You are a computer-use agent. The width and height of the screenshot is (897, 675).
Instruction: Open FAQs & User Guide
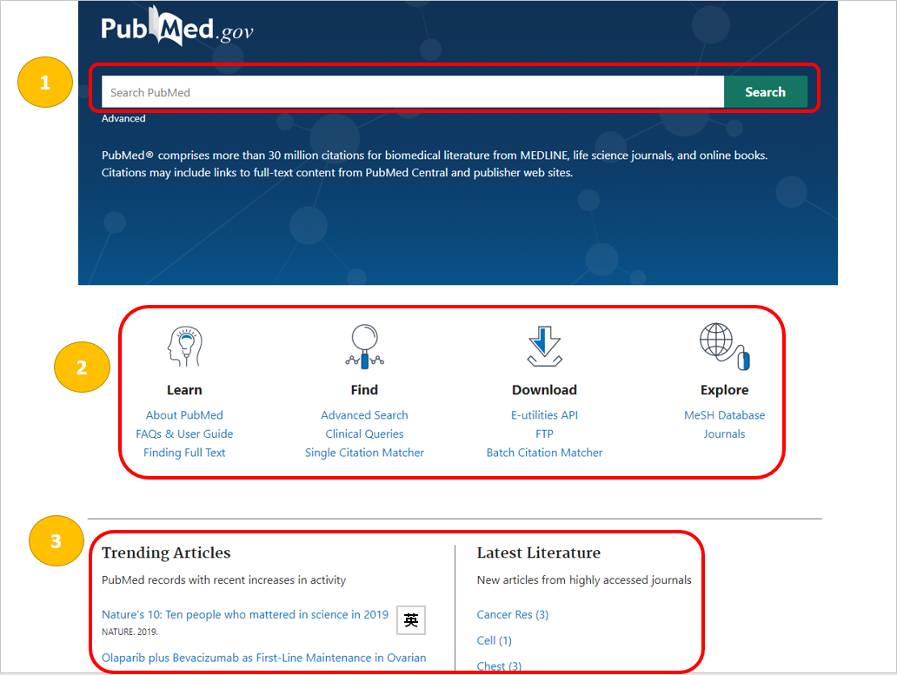click(x=184, y=433)
